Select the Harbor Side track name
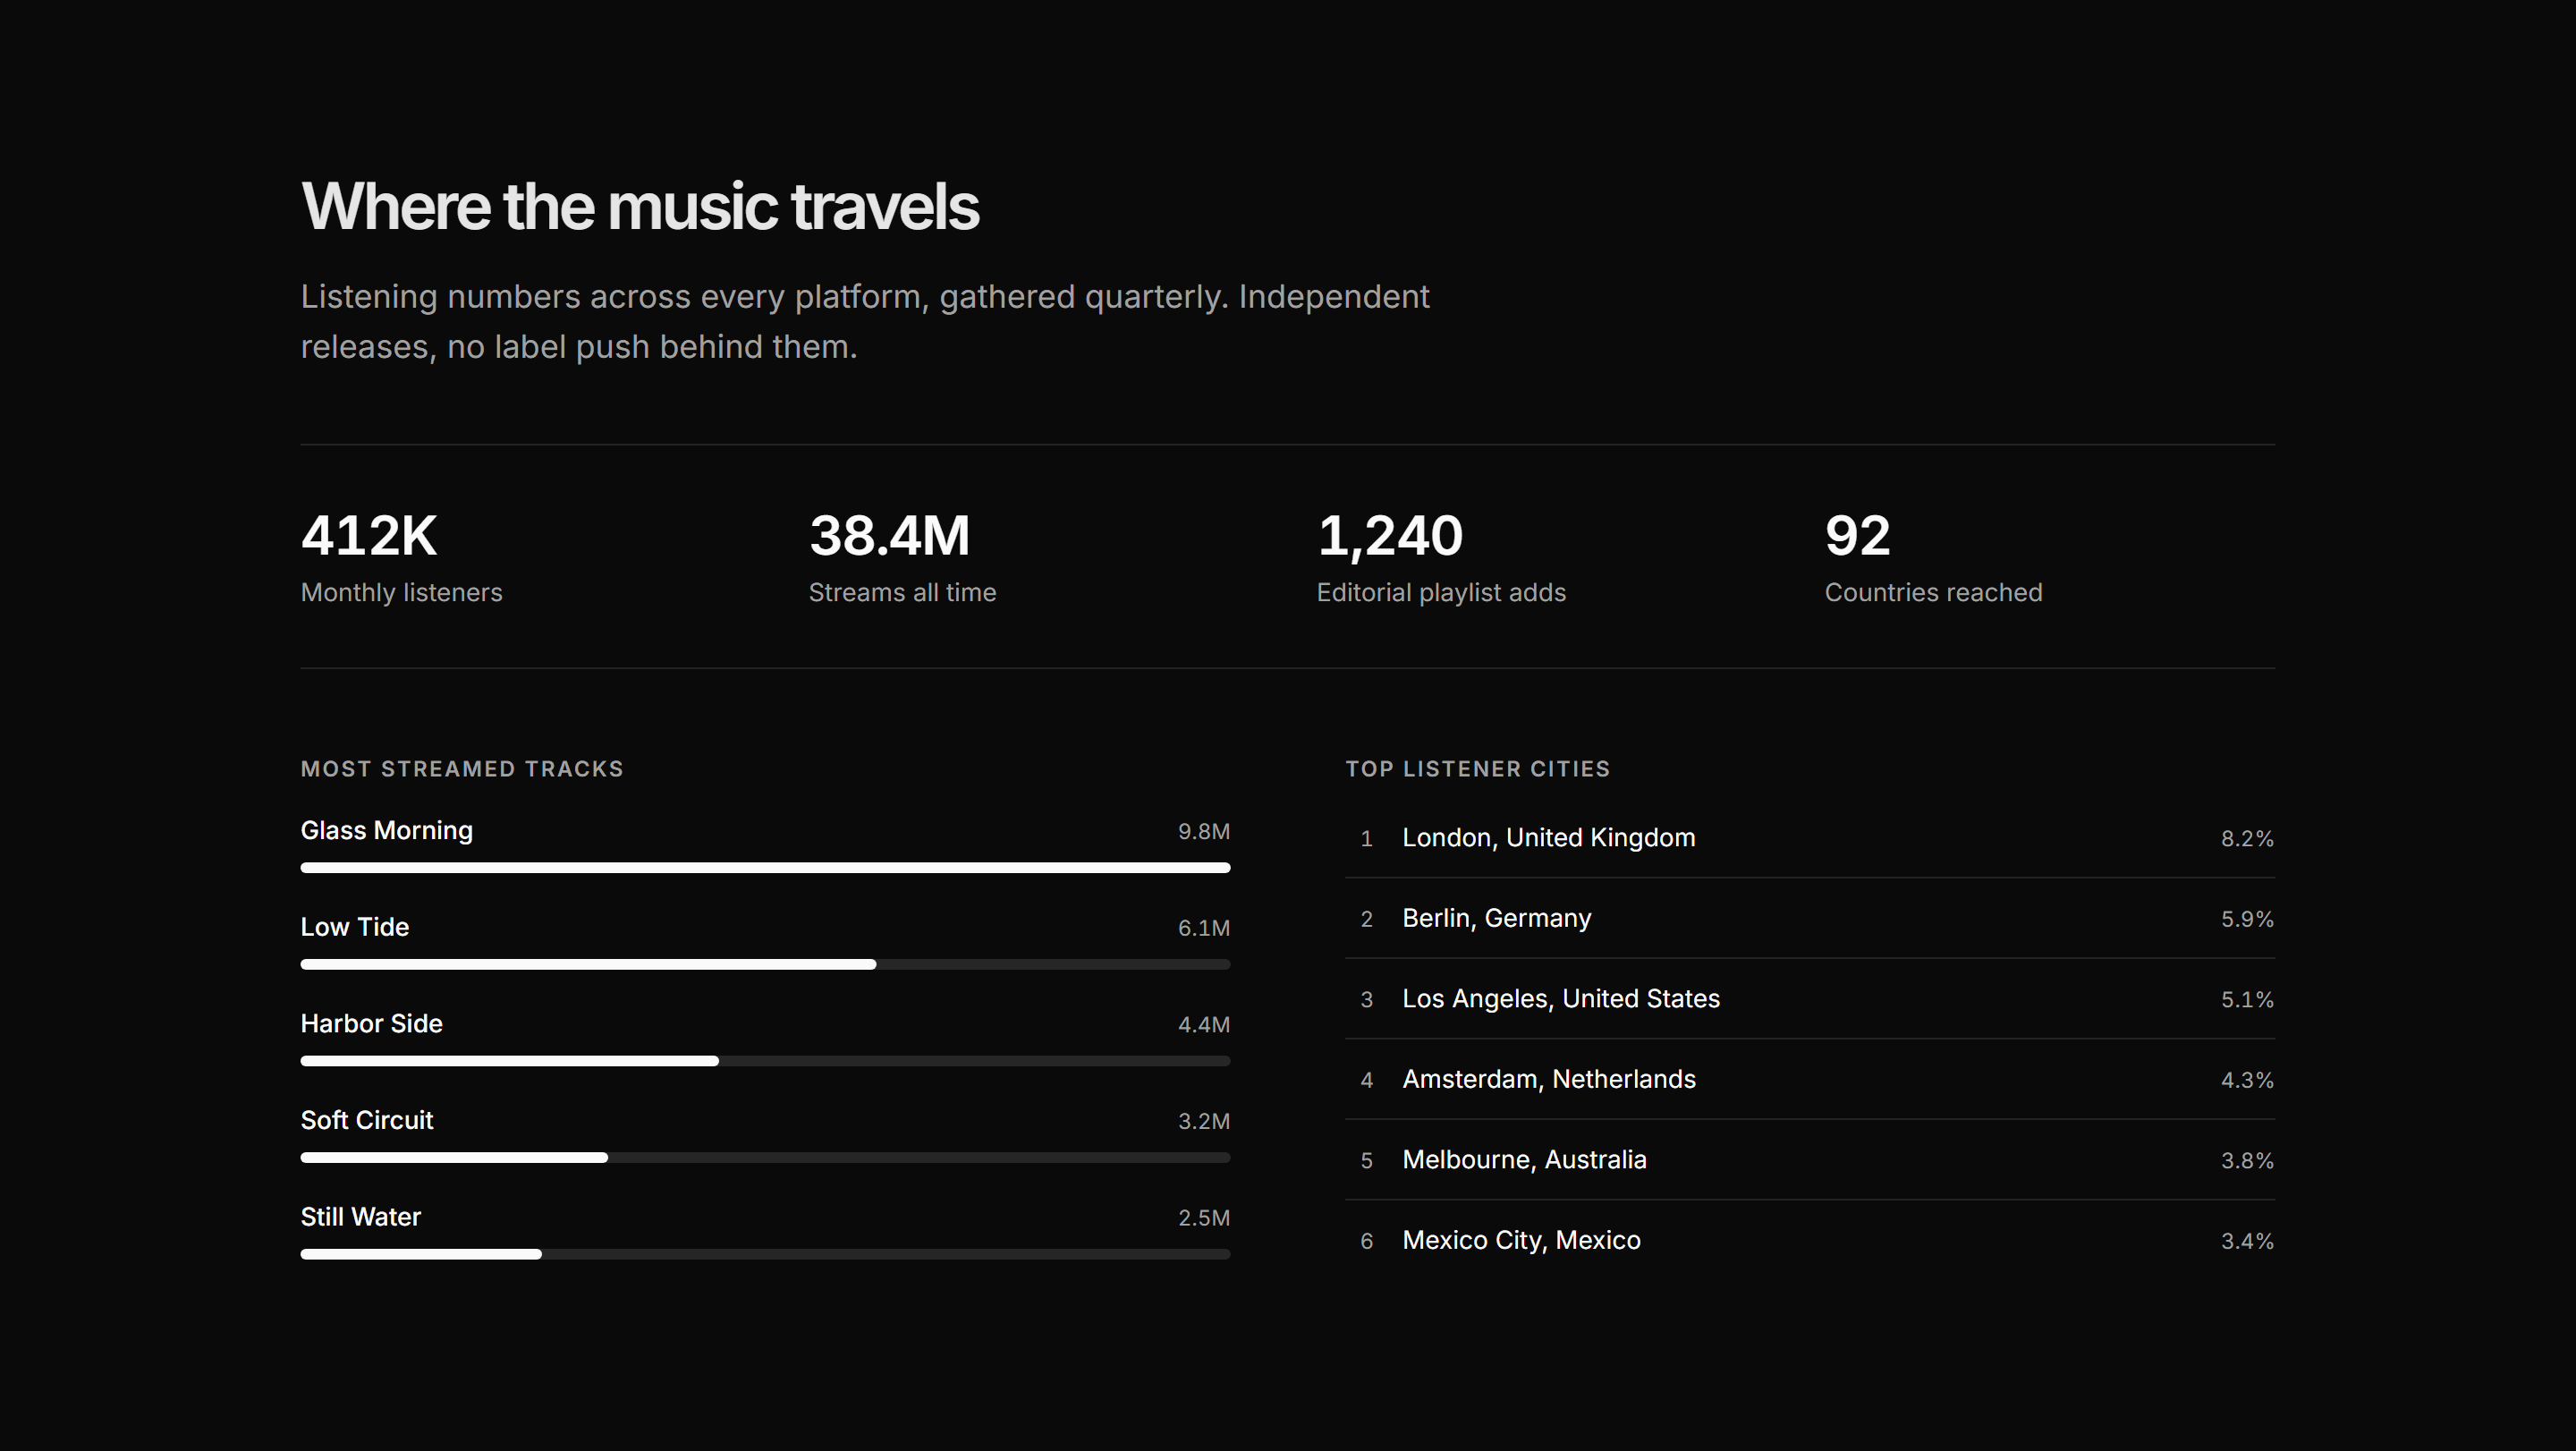Screen dimensions: 2576x1451 click(372, 1024)
